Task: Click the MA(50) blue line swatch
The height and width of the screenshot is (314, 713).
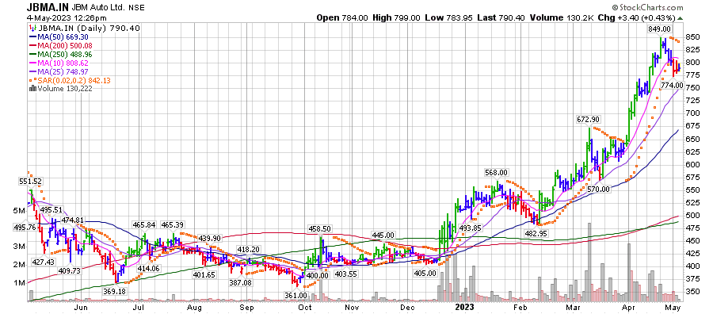Action: pyautogui.click(x=32, y=36)
